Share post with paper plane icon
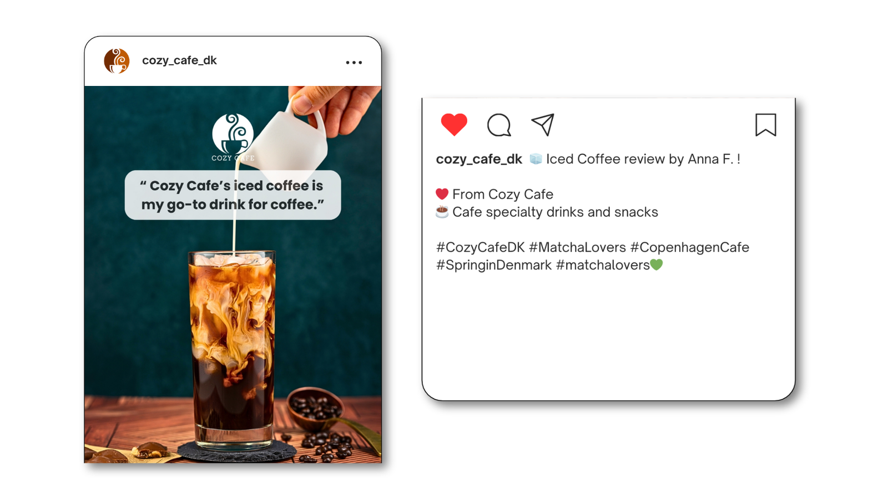The height and width of the screenshot is (499, 888). coord(543,125)
